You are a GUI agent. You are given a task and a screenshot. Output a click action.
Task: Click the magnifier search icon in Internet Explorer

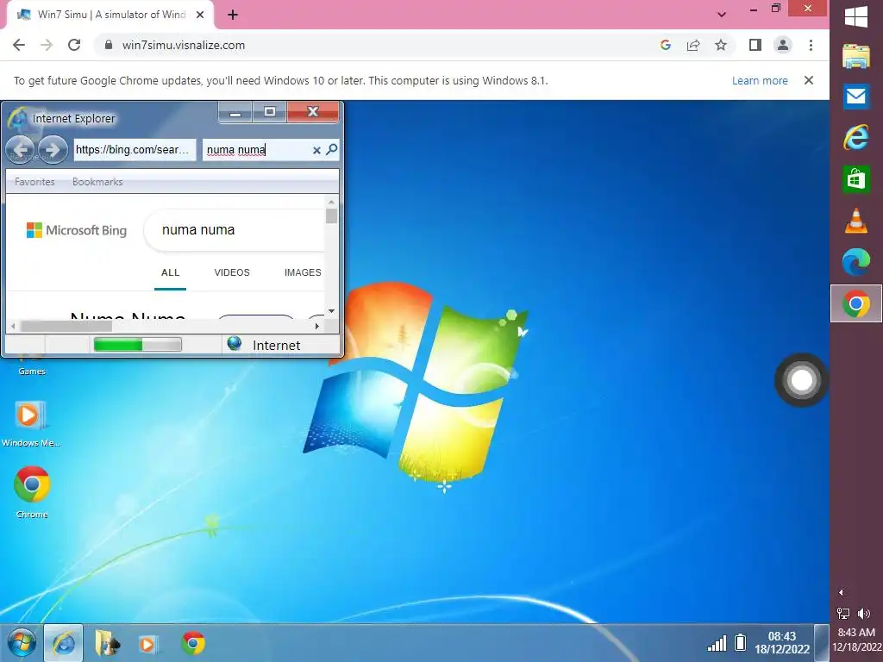332,149
